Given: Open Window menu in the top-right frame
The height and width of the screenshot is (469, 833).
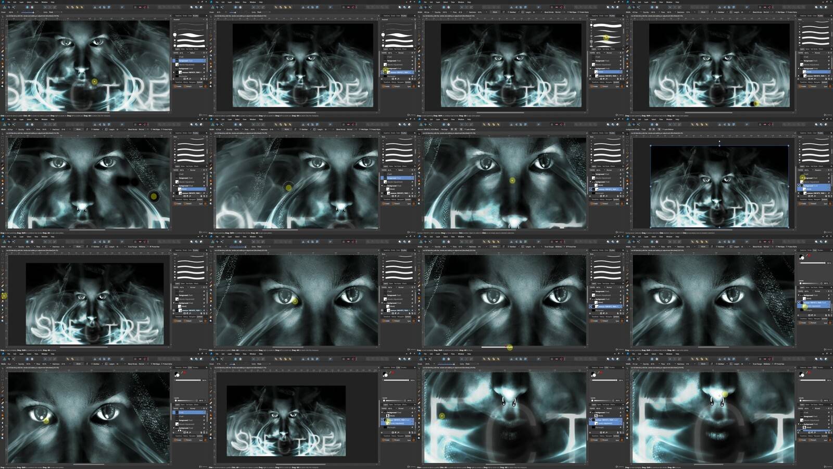Looking at the screenshot, I should coord(669,2).
